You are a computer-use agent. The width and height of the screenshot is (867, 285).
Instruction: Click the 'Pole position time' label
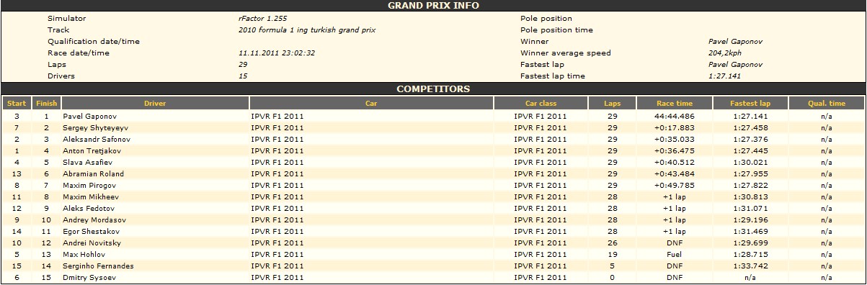point(556,30)
